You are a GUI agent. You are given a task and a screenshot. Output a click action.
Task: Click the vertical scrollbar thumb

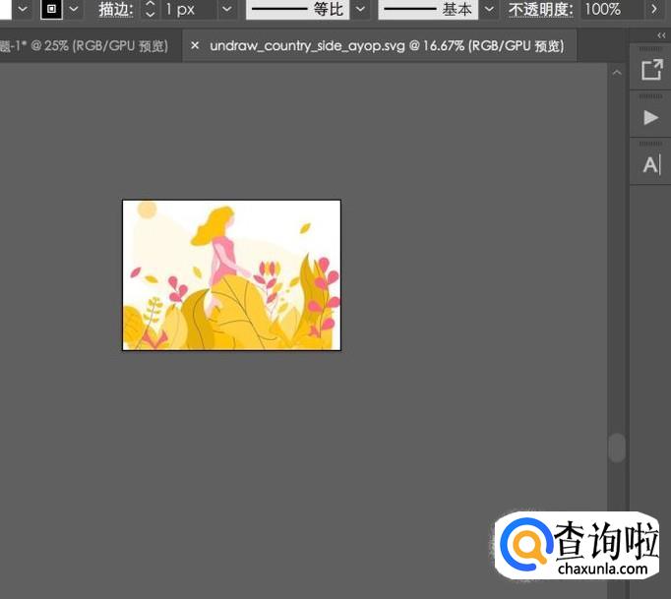(x=617, y=448)
